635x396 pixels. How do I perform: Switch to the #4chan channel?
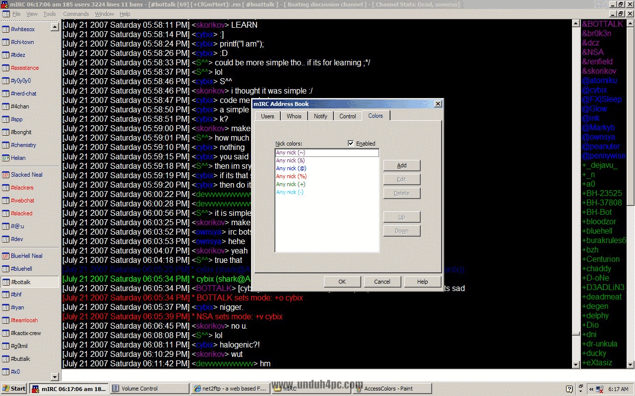[x=30, y=106]
